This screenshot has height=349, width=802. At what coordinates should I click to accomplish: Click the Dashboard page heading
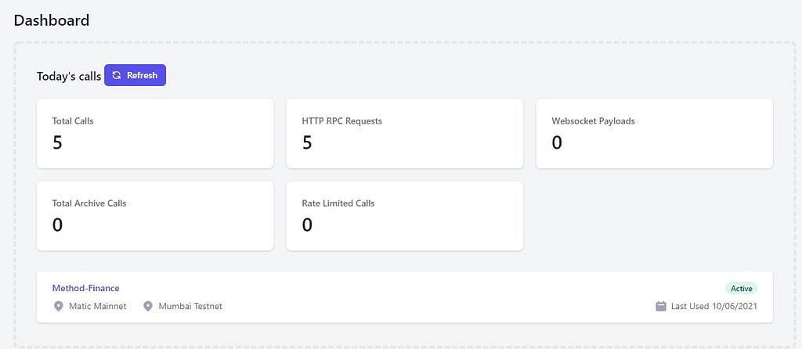pos(52,20)
